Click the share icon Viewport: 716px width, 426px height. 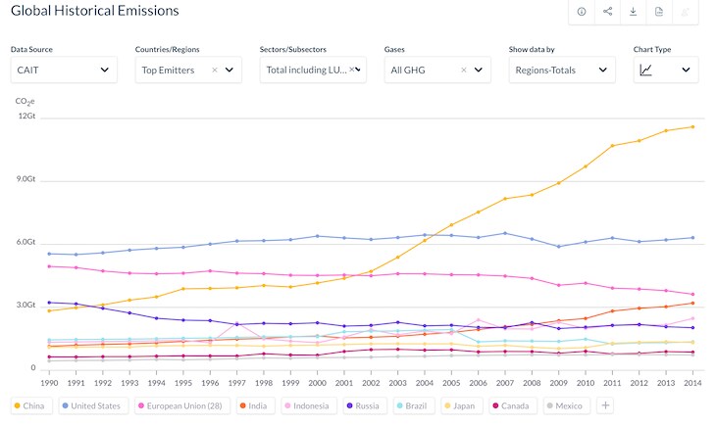[x=608, y=12]
